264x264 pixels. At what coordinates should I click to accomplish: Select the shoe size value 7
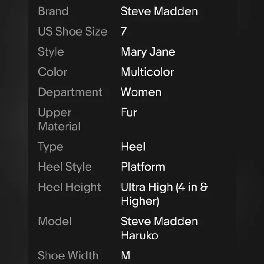124,31
